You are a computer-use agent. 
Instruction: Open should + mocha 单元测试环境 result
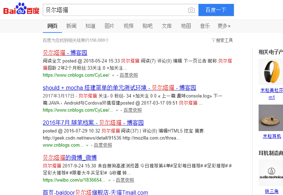point(120,88)
